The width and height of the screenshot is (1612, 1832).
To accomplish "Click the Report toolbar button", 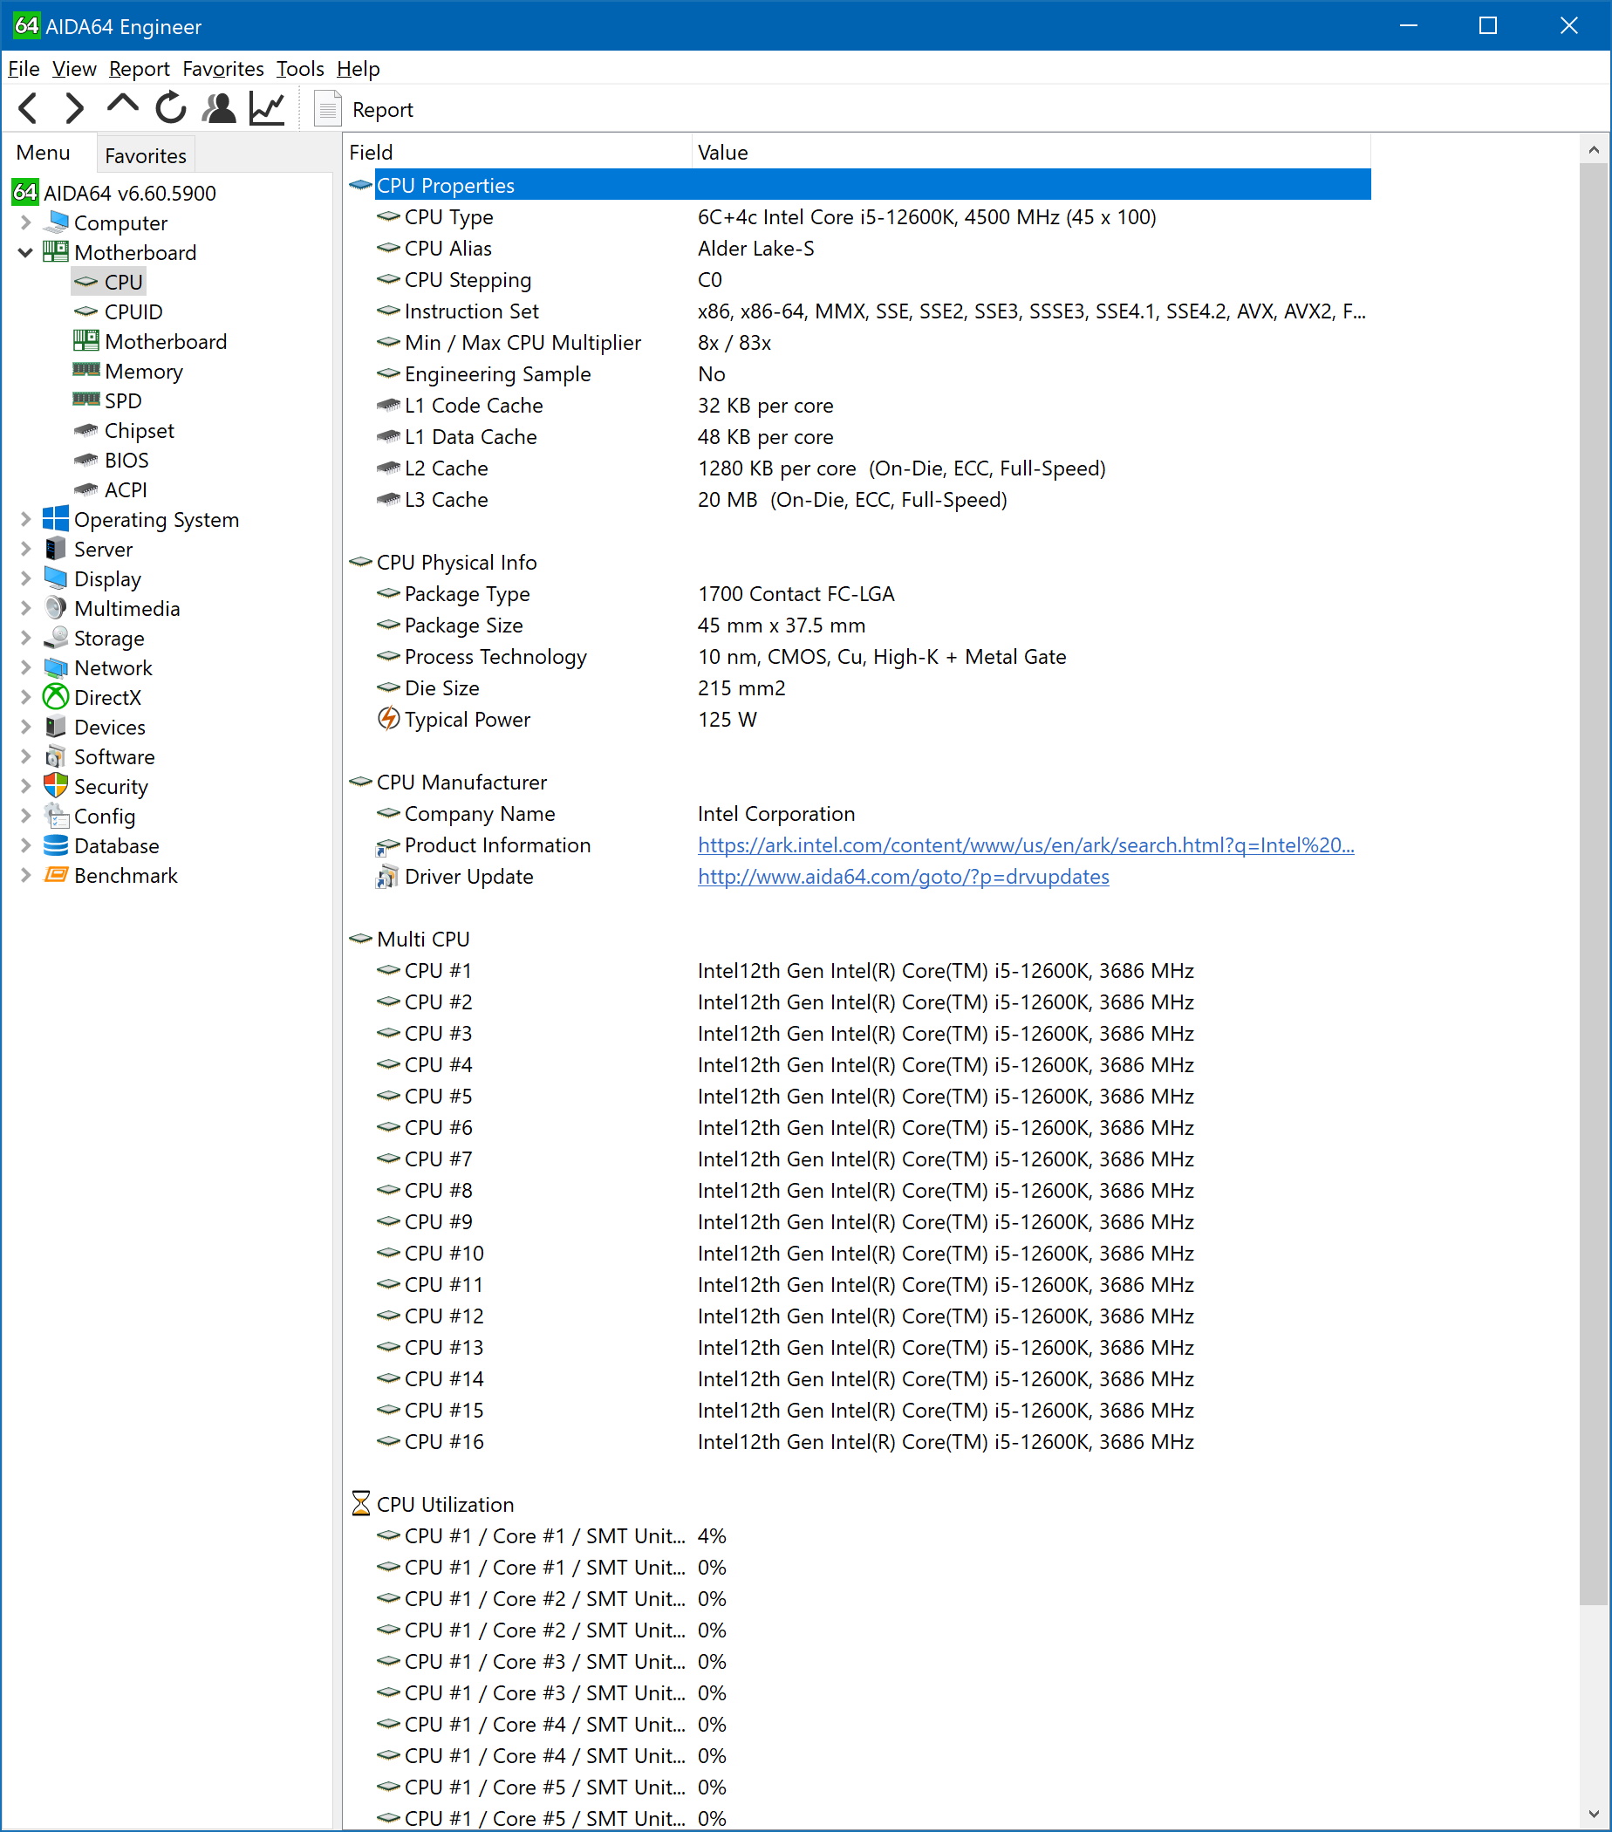I will pos(365,109).
